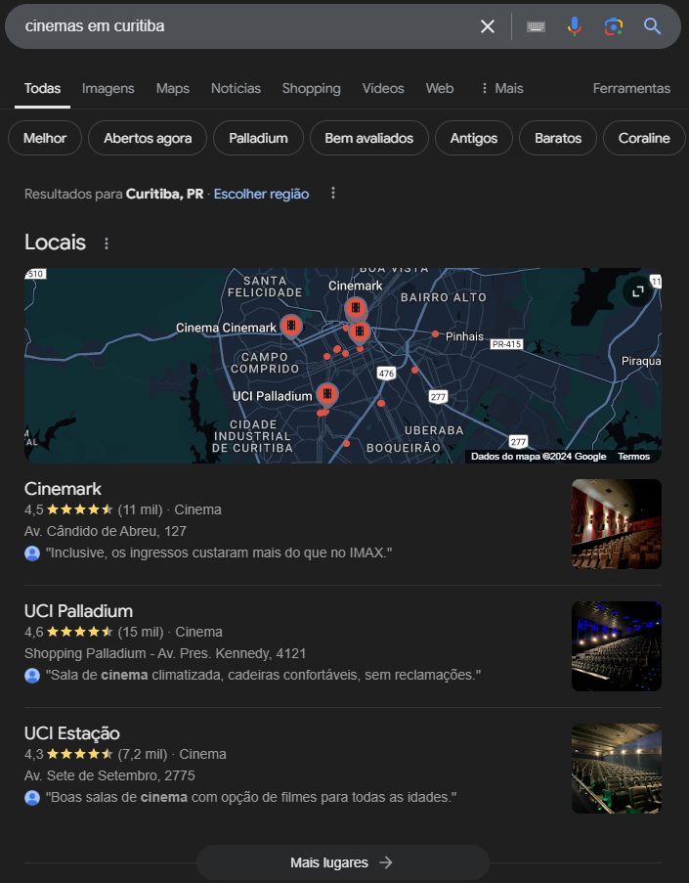
Task: Open Ferramentas search tools
Action: (631, 88)
